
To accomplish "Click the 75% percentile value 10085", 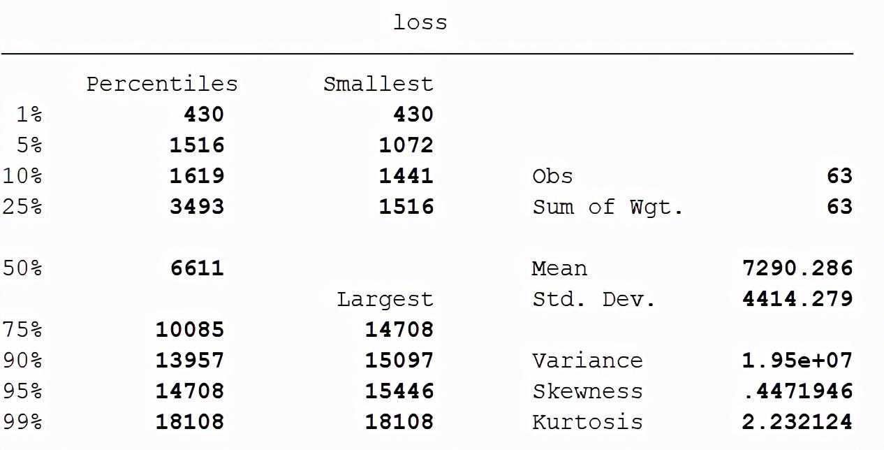I will (190, 330).
